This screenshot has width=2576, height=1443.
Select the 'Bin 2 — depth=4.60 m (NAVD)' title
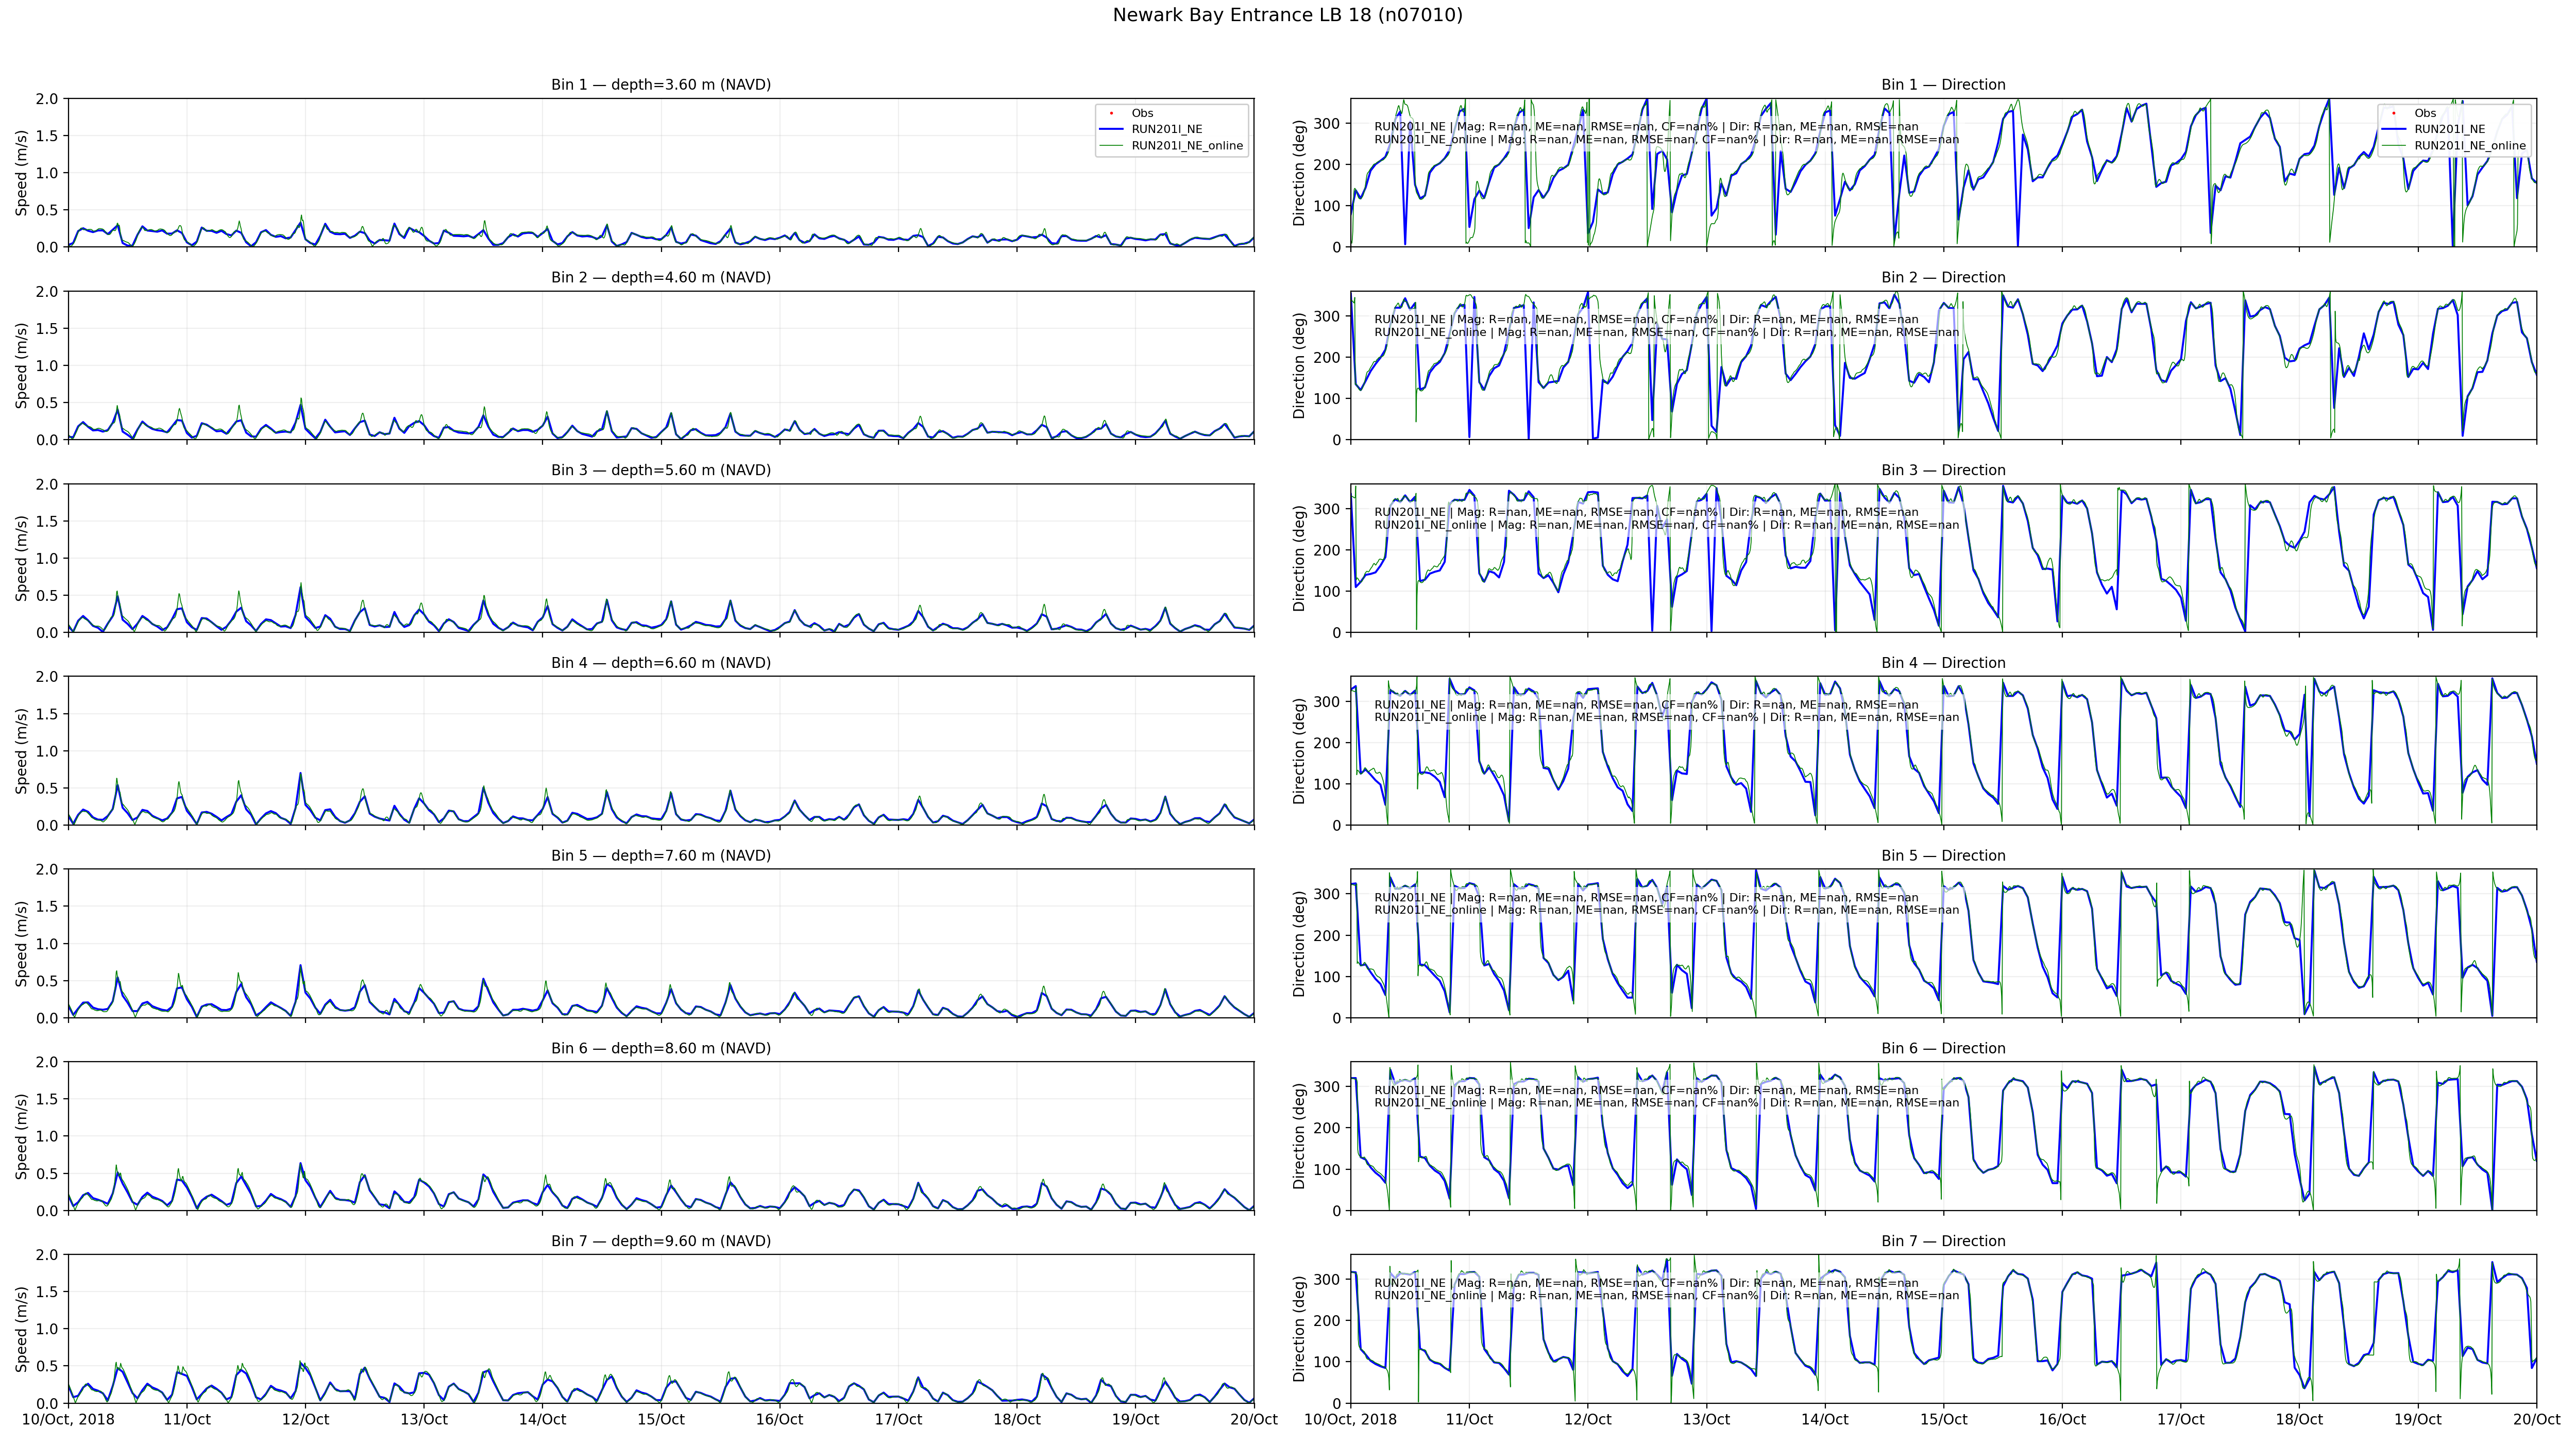[x=661, y=278]
